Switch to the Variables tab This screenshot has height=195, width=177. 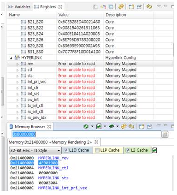[19, 7]
